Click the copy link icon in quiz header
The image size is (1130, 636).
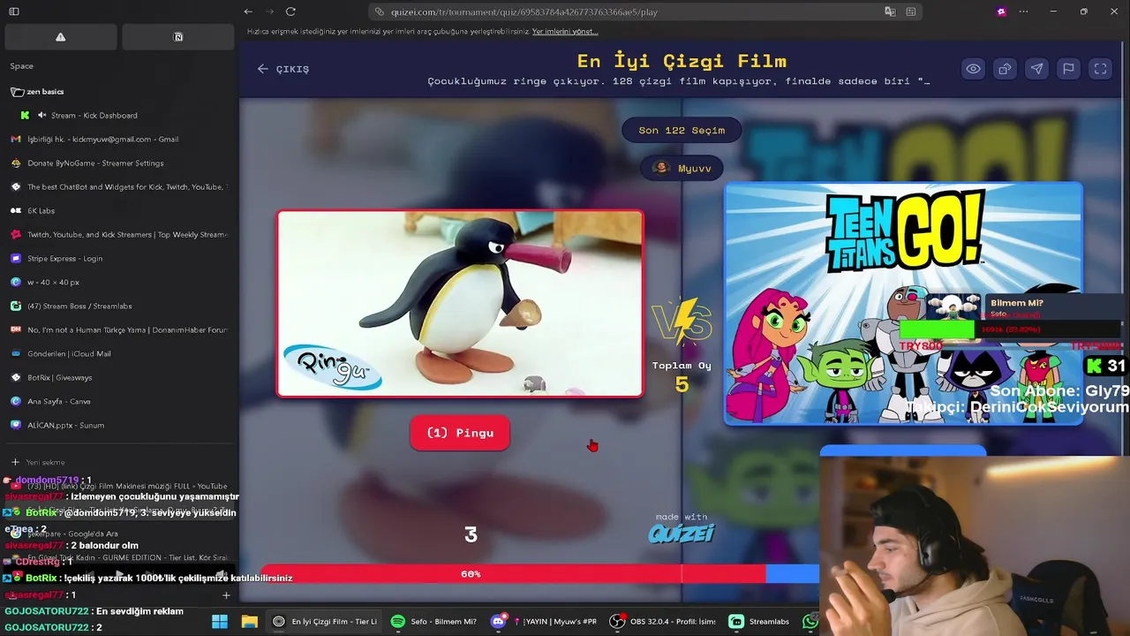click(1005, 69)
